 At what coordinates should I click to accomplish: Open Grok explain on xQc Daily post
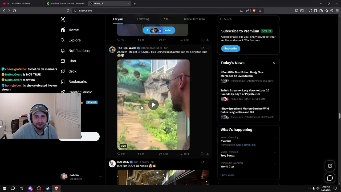[x=203, y=162]
